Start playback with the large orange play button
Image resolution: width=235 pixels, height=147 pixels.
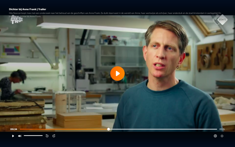[x=118, y=73]
